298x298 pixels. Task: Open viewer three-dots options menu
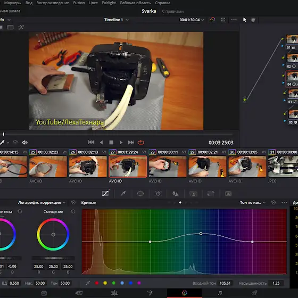pos(234,20)
